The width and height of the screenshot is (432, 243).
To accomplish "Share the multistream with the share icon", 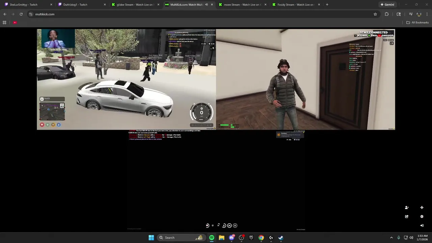I will pos(407,217).
